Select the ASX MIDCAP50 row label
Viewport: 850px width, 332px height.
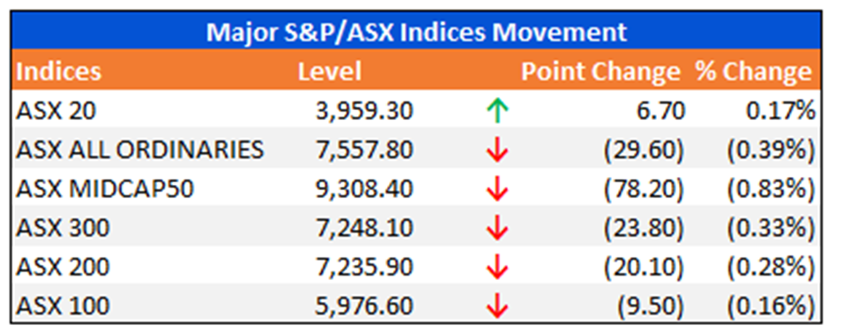click(x=105, y=189)
